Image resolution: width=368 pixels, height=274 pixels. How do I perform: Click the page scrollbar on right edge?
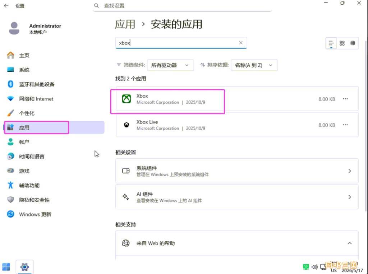(366, 125)
